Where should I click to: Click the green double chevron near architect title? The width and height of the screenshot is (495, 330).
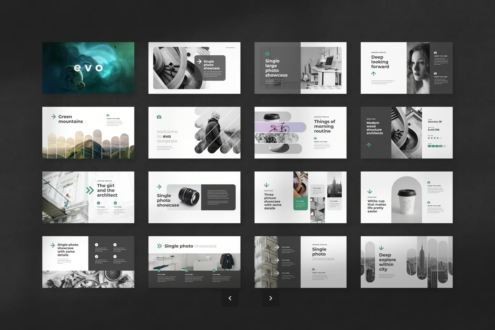(x=90, y=190)
